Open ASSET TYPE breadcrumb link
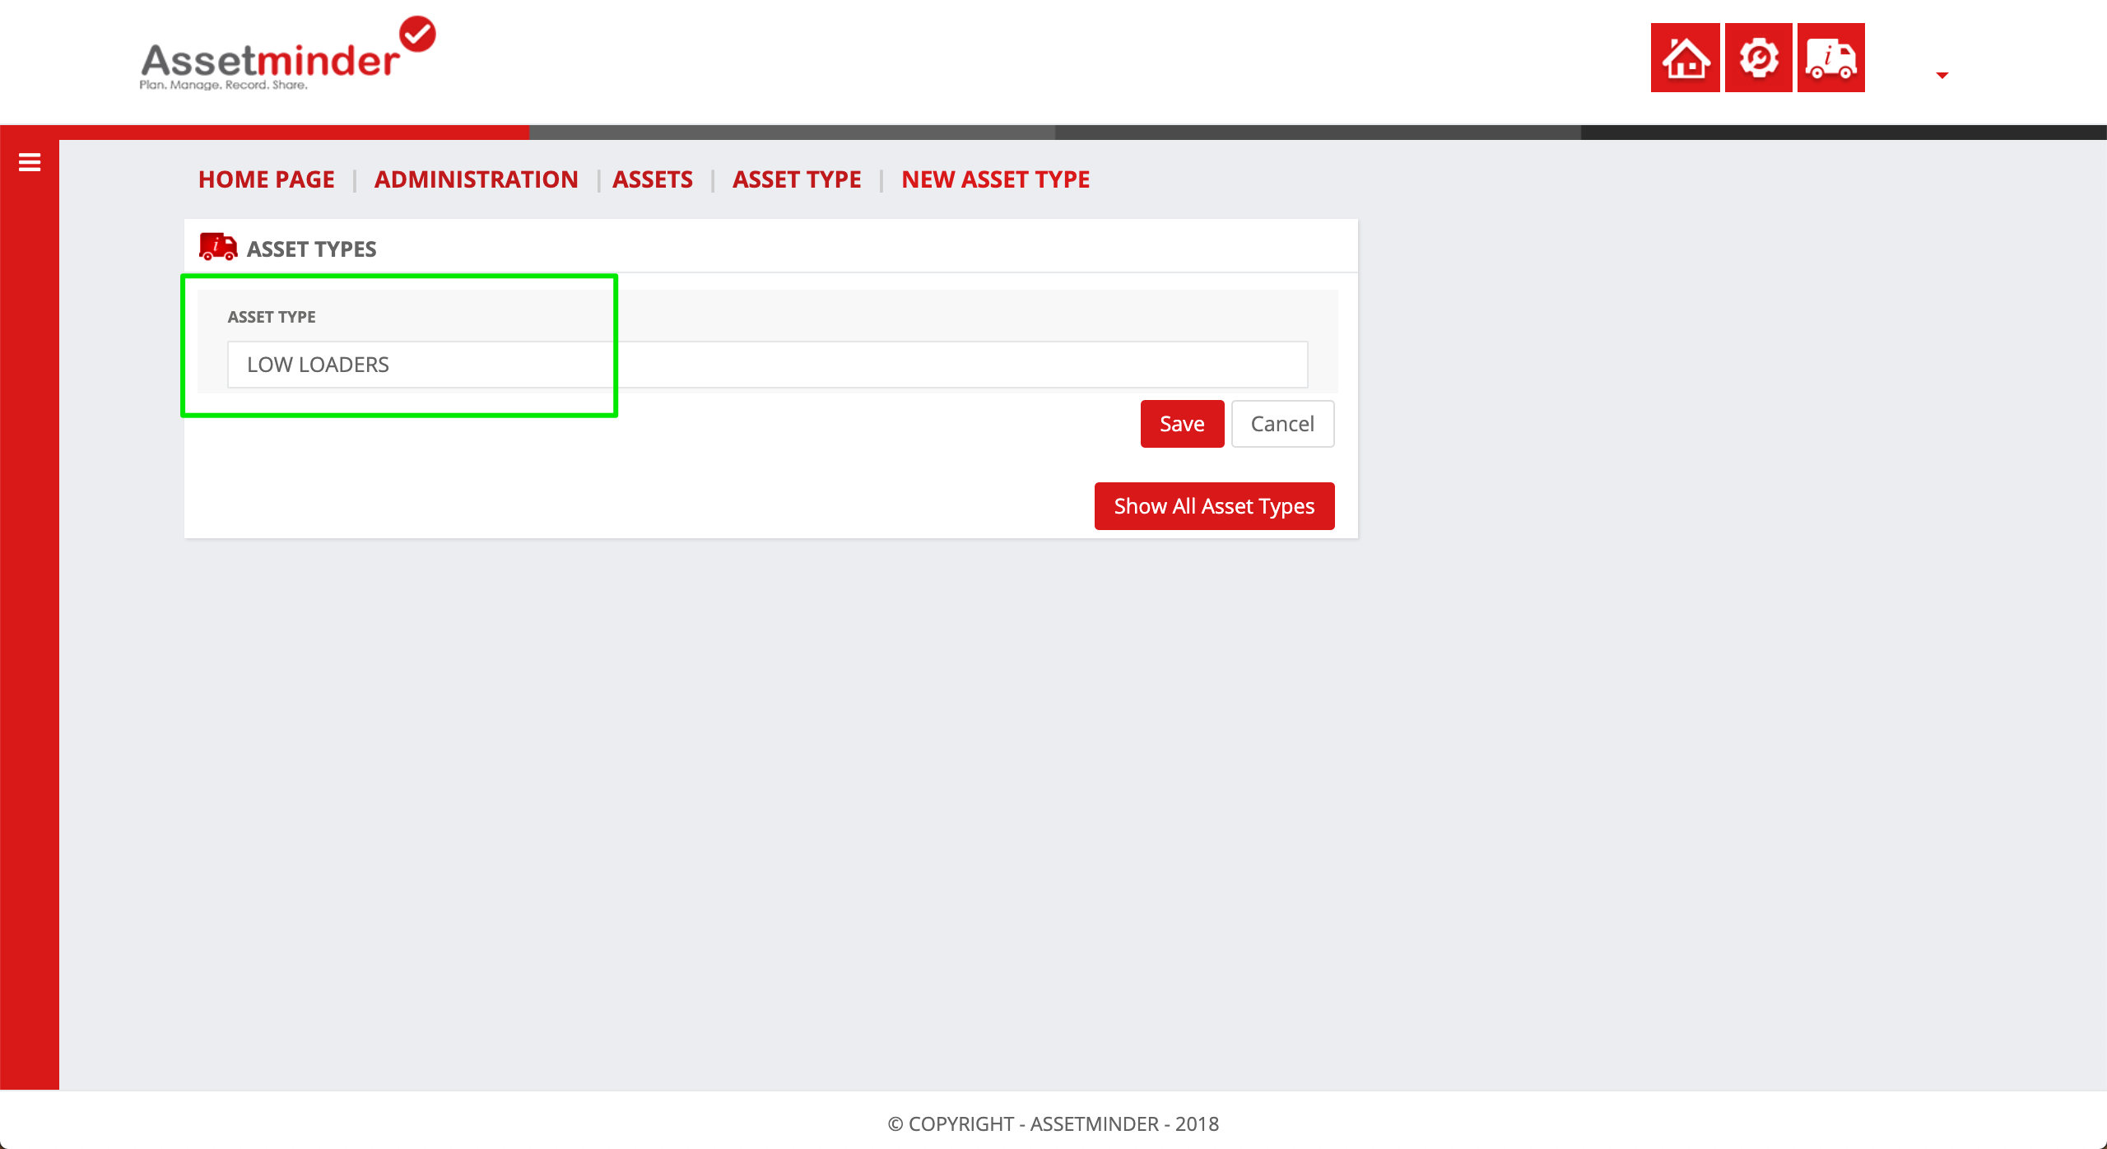The height and width of the screenshot is (1149, 2107). (796, 179)
